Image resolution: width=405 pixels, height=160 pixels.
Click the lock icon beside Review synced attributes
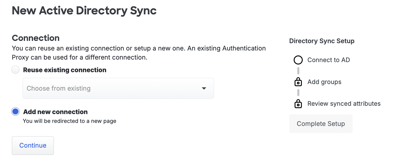(298, 103)
